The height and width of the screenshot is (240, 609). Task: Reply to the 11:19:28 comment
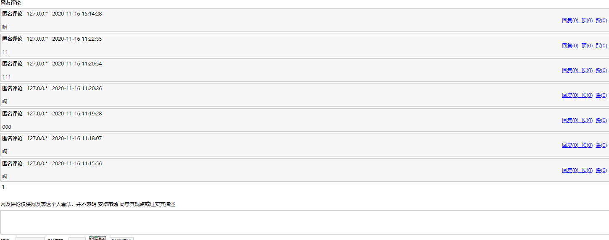[570, 120]
